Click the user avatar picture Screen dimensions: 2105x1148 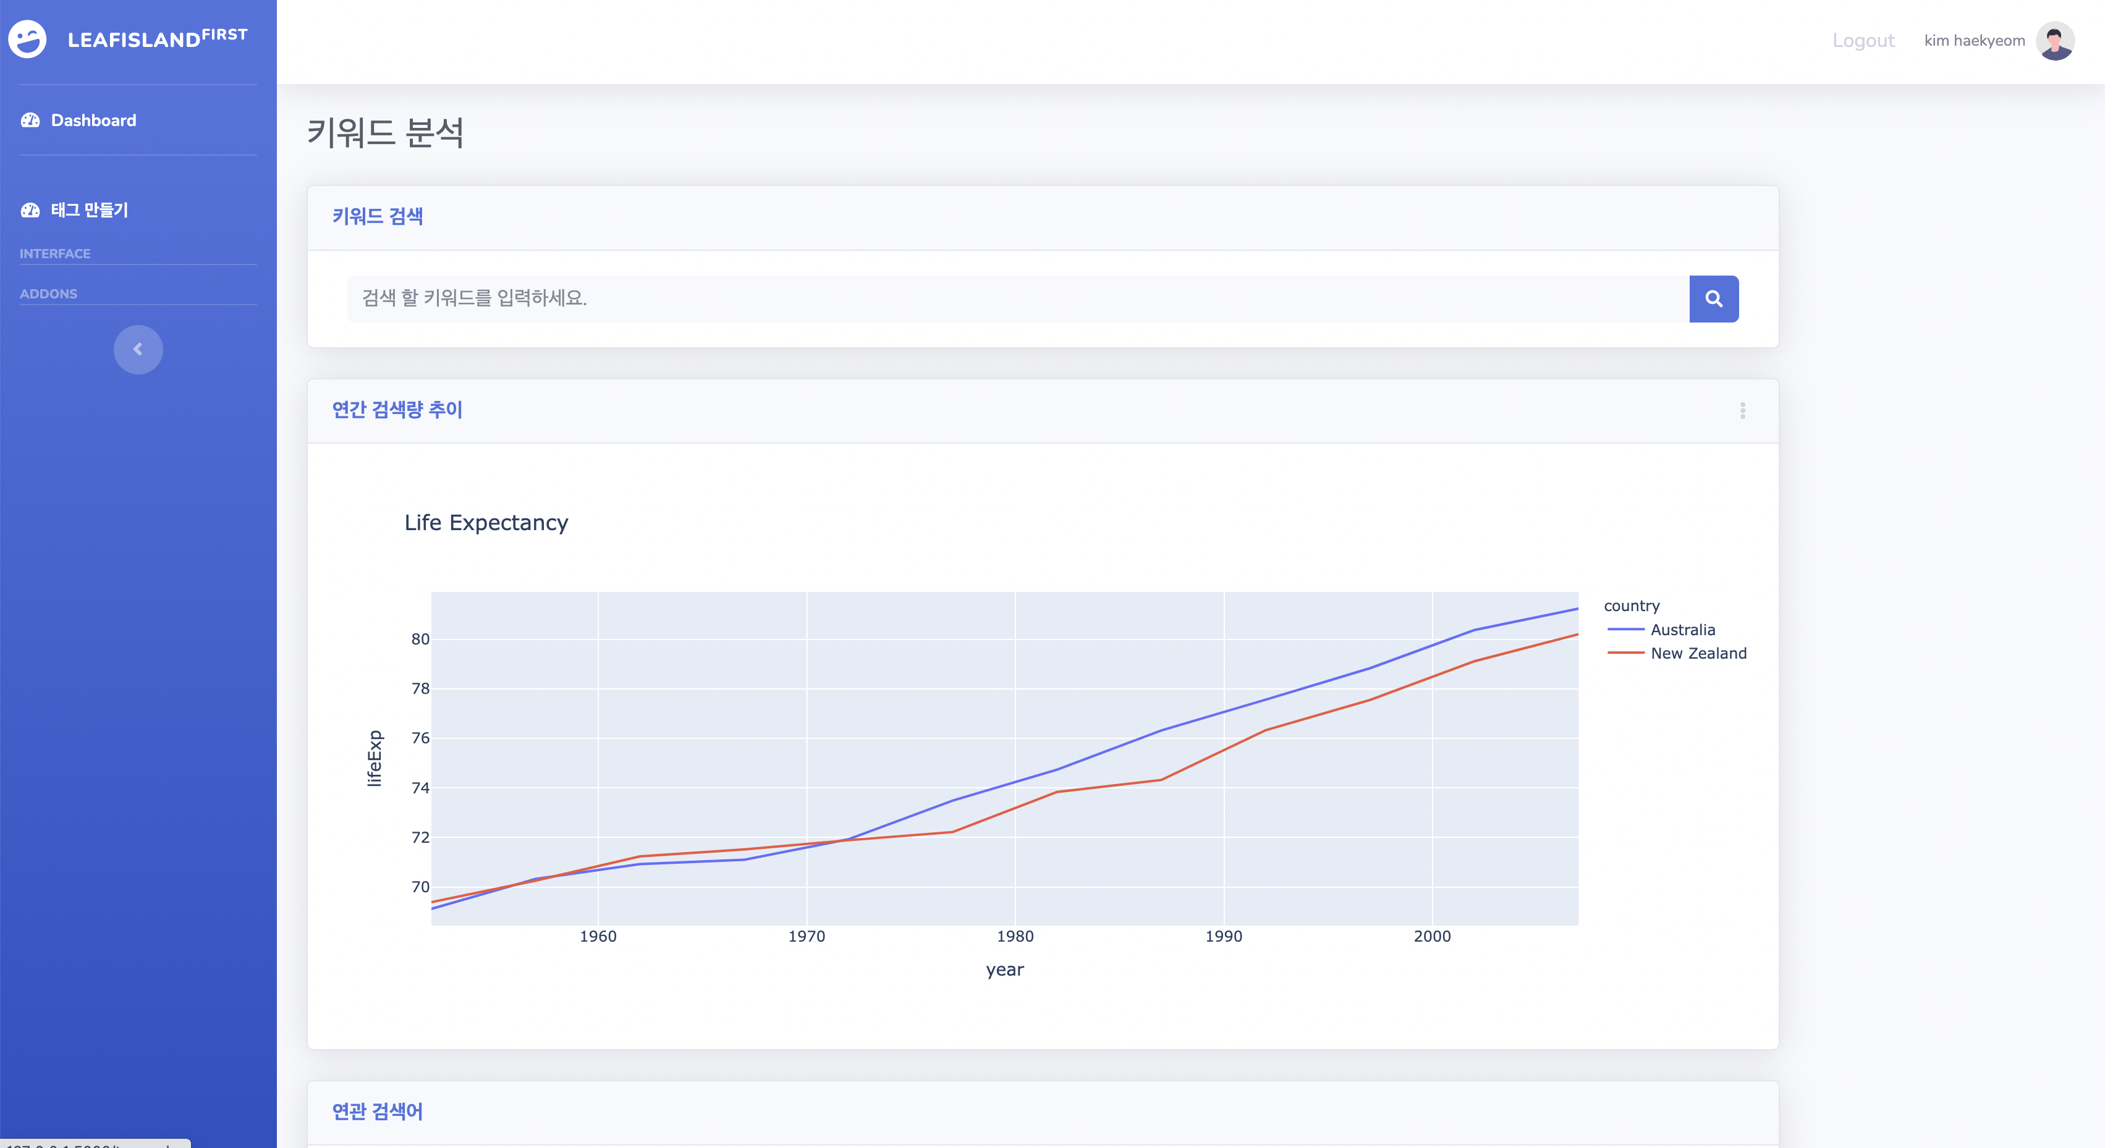click(2054, 41)
